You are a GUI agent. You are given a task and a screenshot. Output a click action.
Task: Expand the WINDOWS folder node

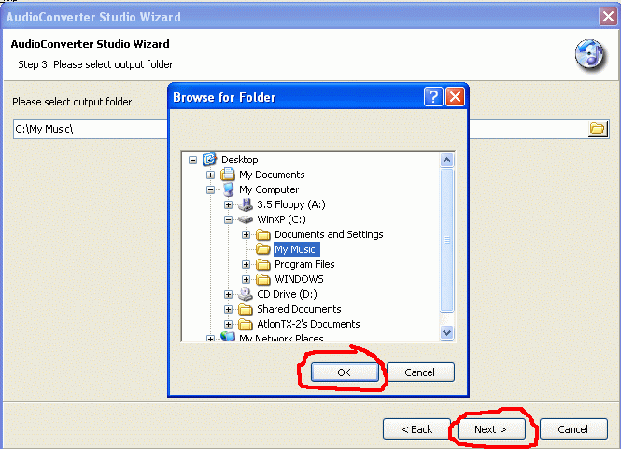pyautogui.click(x=246, y=279)
